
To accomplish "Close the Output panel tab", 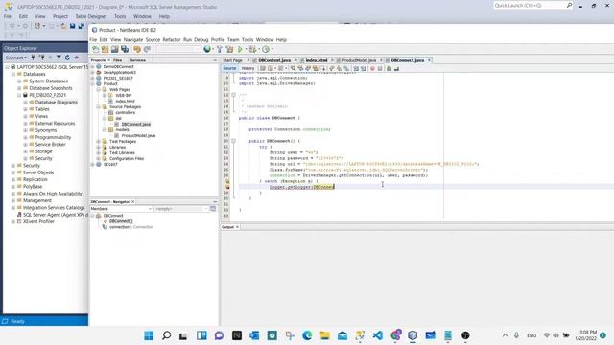I will point(237,227).
